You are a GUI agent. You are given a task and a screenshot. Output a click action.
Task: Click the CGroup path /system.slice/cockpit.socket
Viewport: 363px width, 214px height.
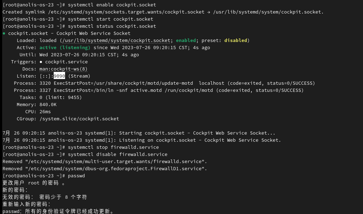[79, 119]
